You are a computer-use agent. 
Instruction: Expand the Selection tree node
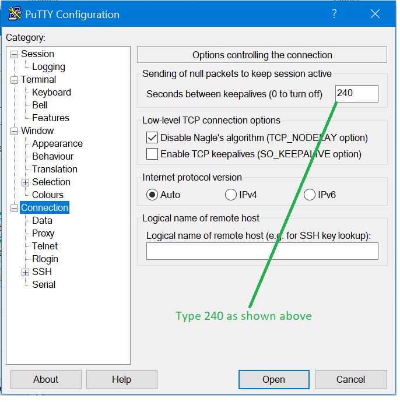[25, 182]
